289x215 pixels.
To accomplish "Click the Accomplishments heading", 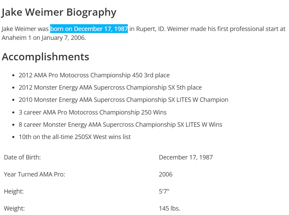I will (45, 57).
